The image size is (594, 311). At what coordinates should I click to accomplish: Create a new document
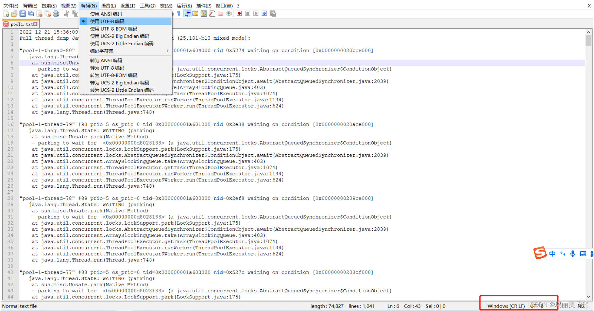point(6,13)
